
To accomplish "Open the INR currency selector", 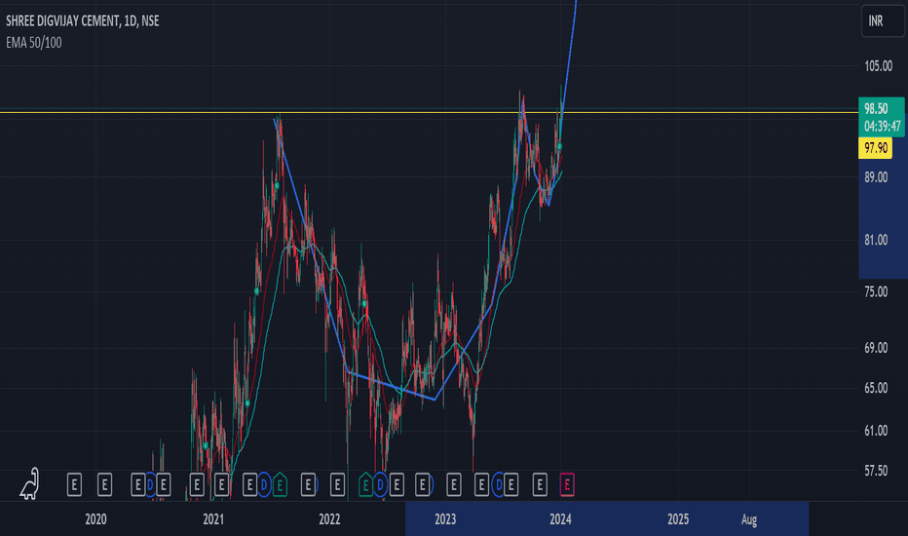I will tap(883, 20).
